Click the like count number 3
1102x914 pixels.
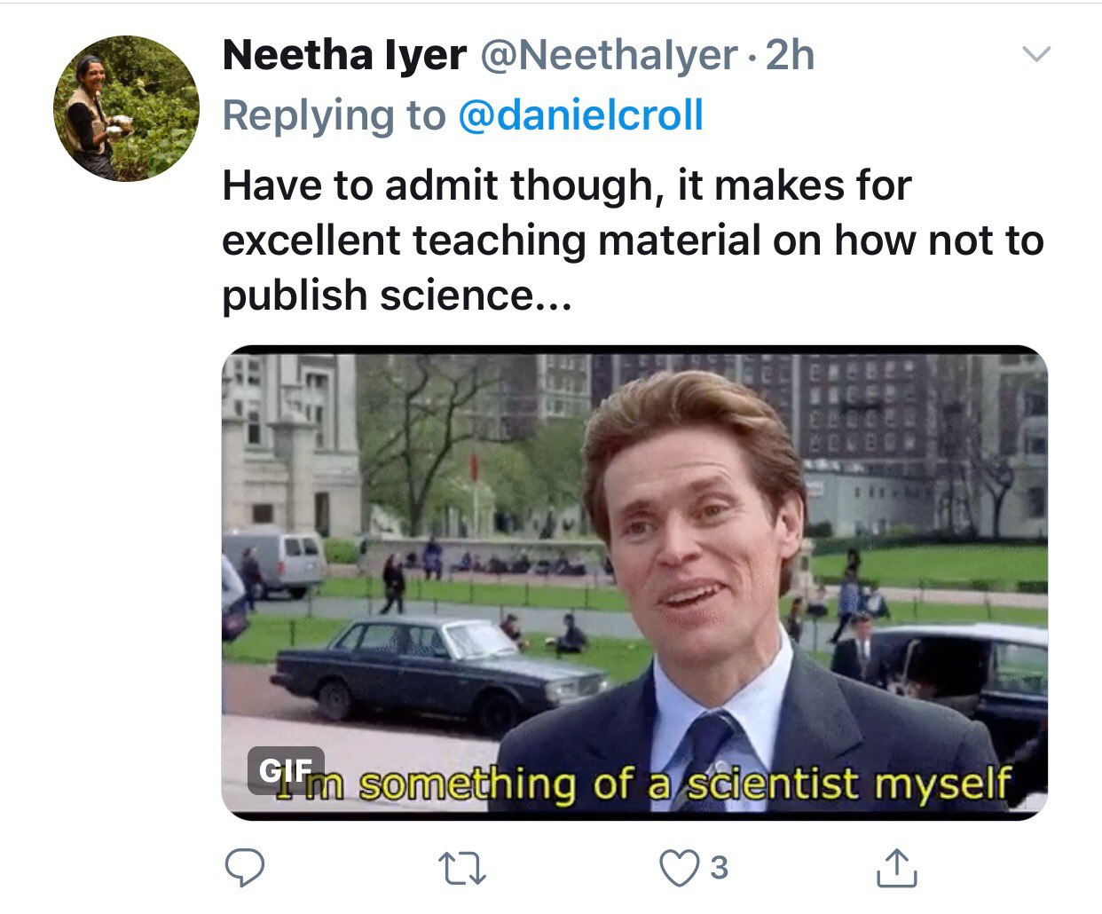tap(720, 867)
